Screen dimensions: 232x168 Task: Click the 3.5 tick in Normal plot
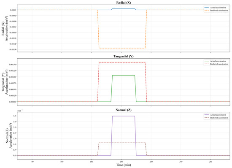point(14,116)
